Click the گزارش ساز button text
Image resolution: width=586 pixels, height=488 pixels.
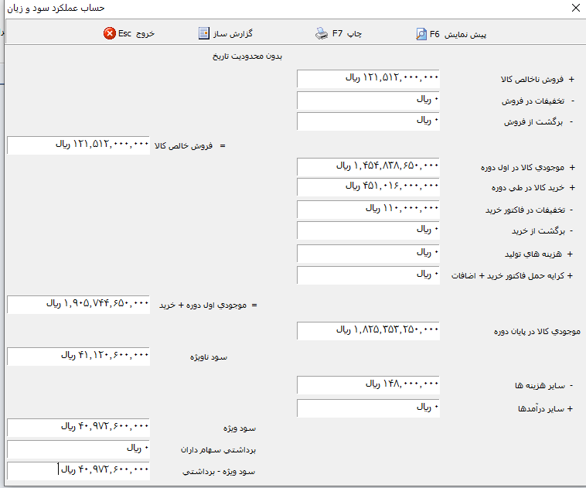[x=233, y=34]
